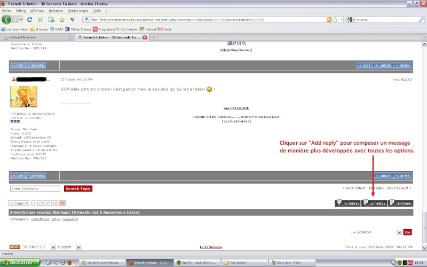Open the English language dropdown
The width and height of the screenshot is (427, 267).
(x=78, y=247)
